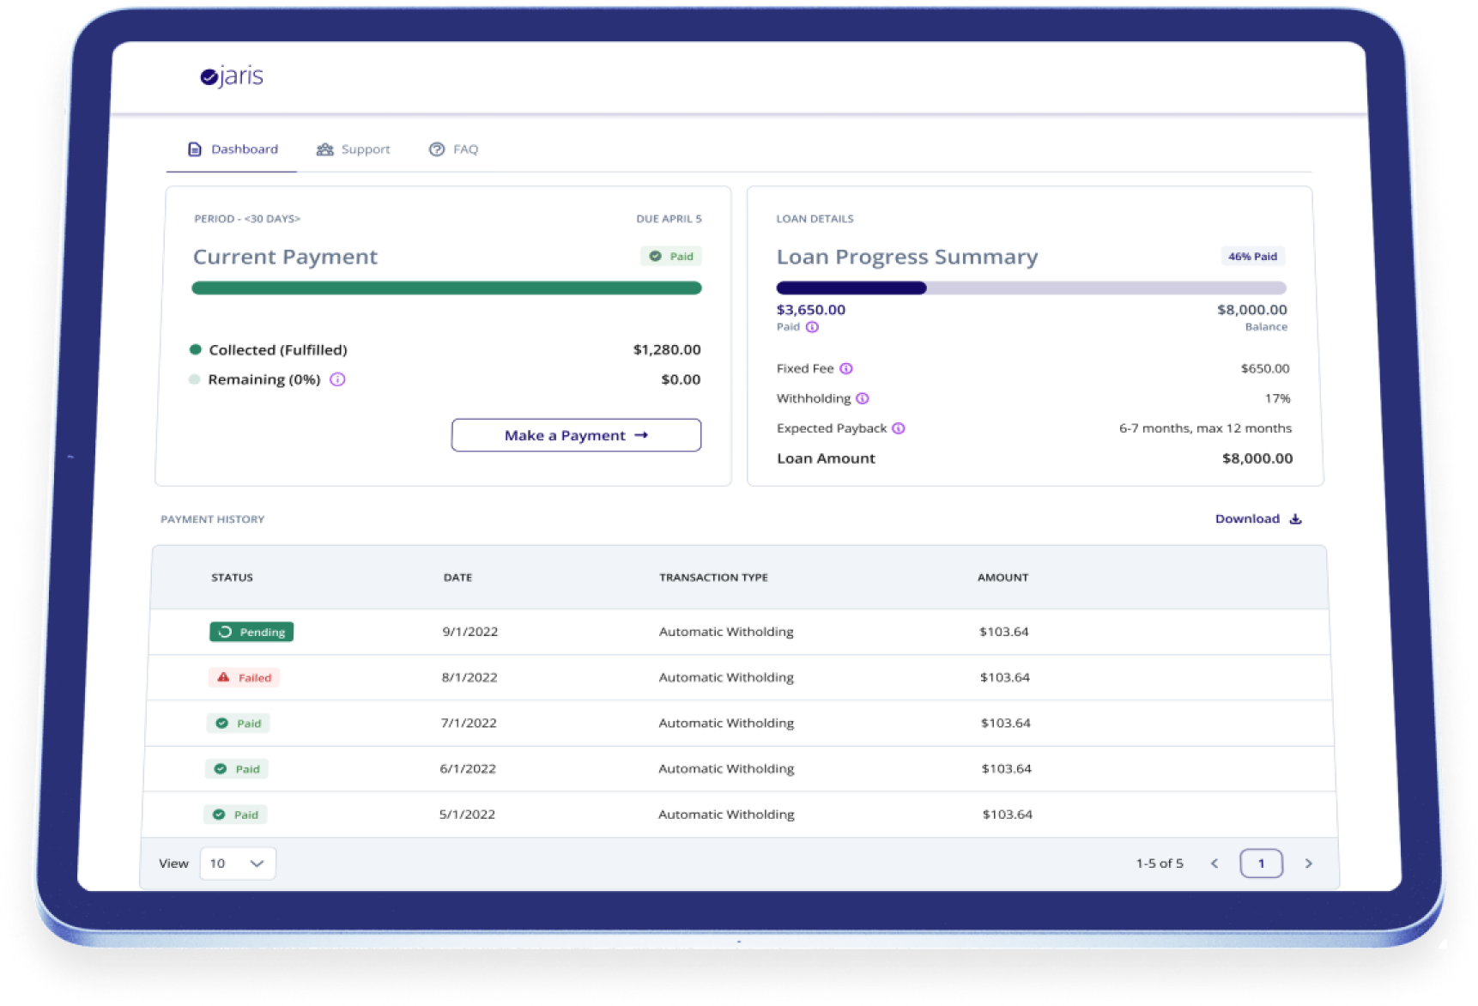Open the View rows-per-page dropdown

point(237,863)
